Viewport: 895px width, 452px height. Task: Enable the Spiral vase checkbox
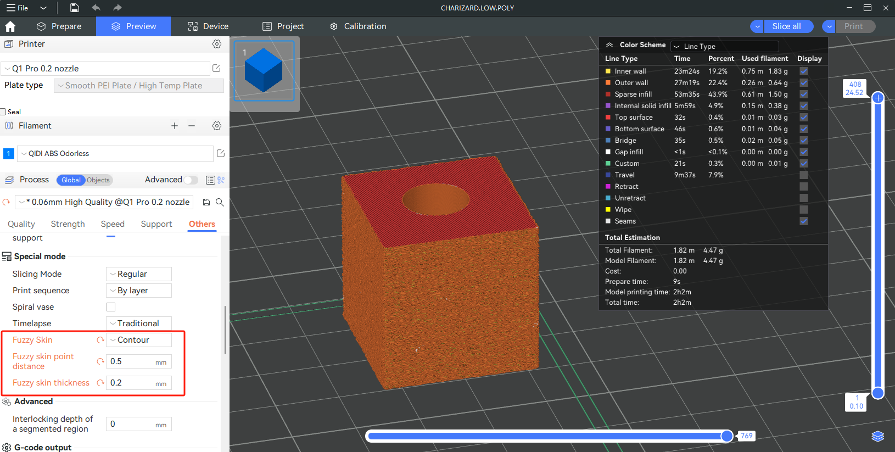click(111, 307)
